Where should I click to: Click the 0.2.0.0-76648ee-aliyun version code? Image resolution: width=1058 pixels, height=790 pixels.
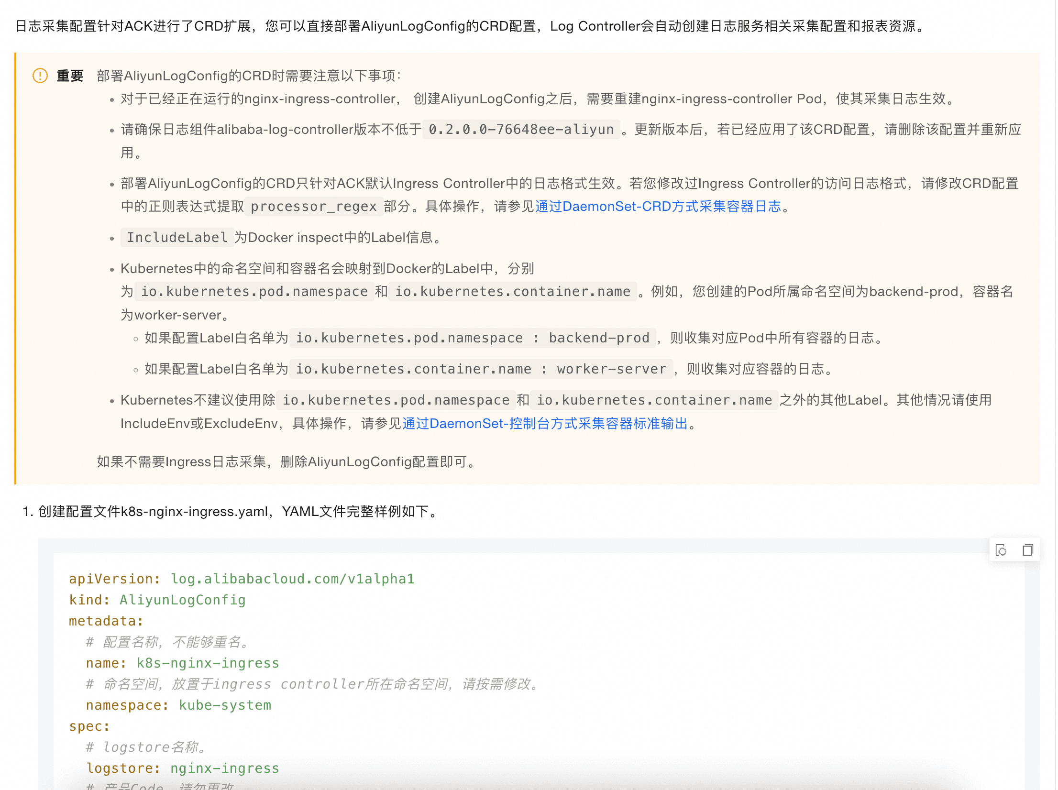click(x=521, y=130)
